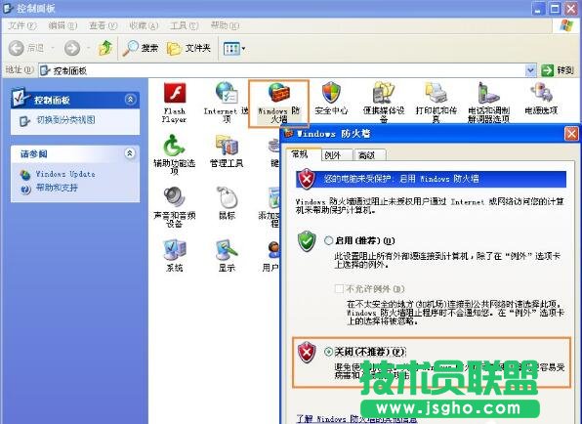
Task: Open the 查看(V) menu
Action: coord(104,25)
